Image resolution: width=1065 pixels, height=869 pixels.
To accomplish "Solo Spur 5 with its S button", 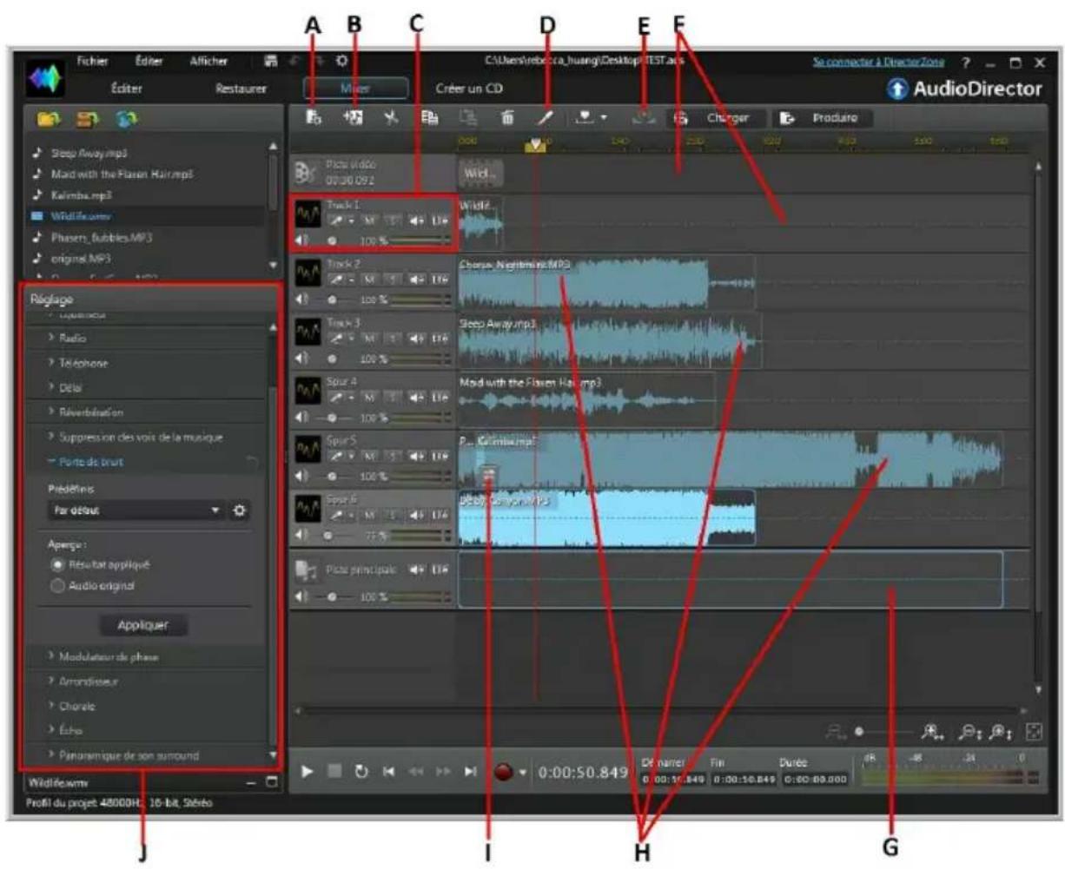I will [x=393, y=456].
